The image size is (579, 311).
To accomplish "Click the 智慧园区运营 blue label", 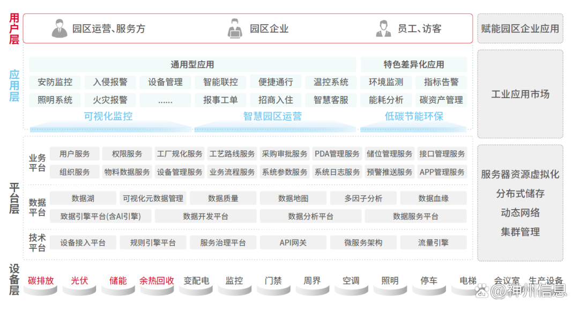I will [272, 116].
